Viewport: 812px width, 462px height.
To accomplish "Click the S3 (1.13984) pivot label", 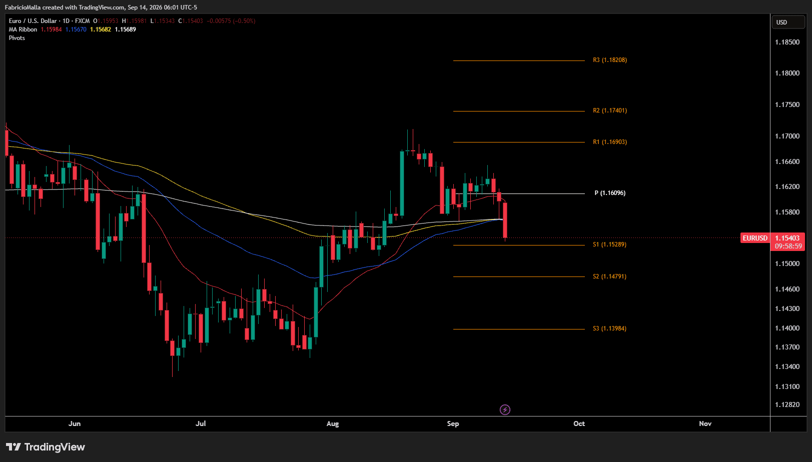I will (609, 328).
